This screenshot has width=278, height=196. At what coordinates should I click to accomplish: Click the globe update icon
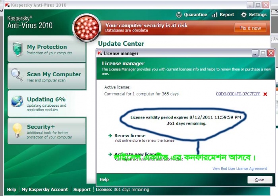point(17,101)
